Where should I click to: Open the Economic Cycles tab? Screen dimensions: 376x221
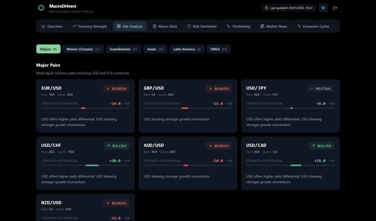coord(313,26)
